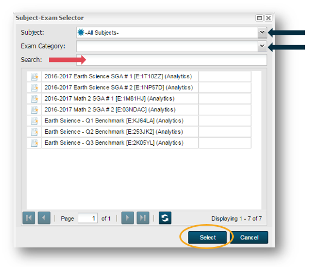Confirm choice with the Select button
This screenshot has width=312, height=267.
pos(207,237)
